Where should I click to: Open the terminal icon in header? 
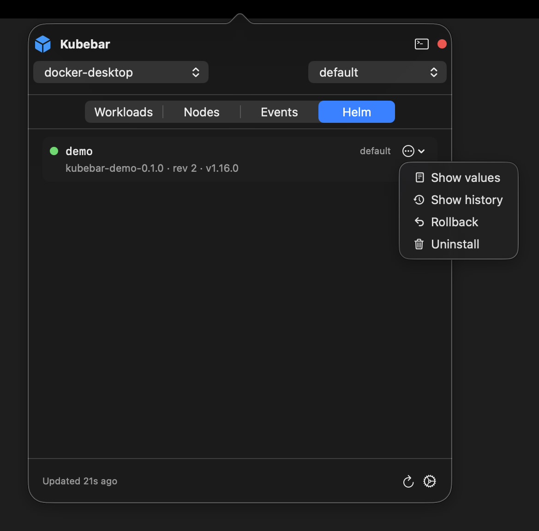click(421, 44)
